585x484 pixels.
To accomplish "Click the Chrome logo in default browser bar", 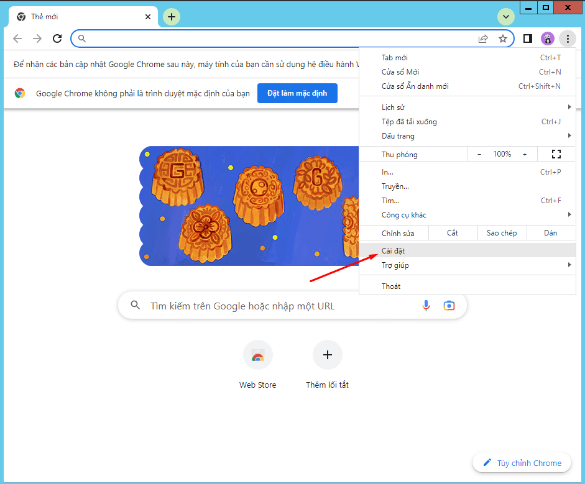I will tap(20, 93).
